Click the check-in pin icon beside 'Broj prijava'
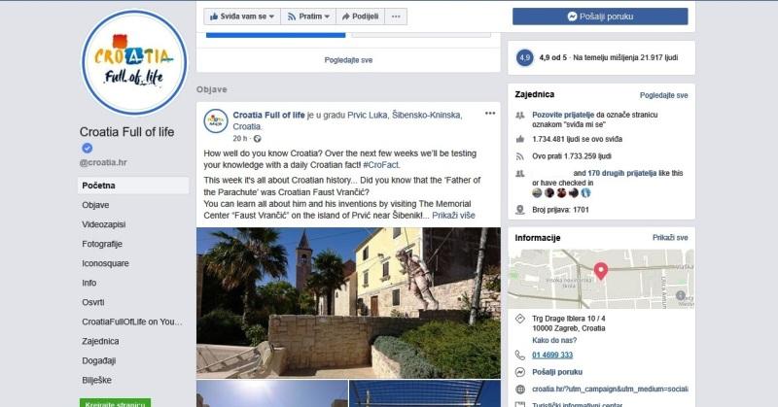The height and width of the screenshot is (407, 778). click(x=520, y=210)
